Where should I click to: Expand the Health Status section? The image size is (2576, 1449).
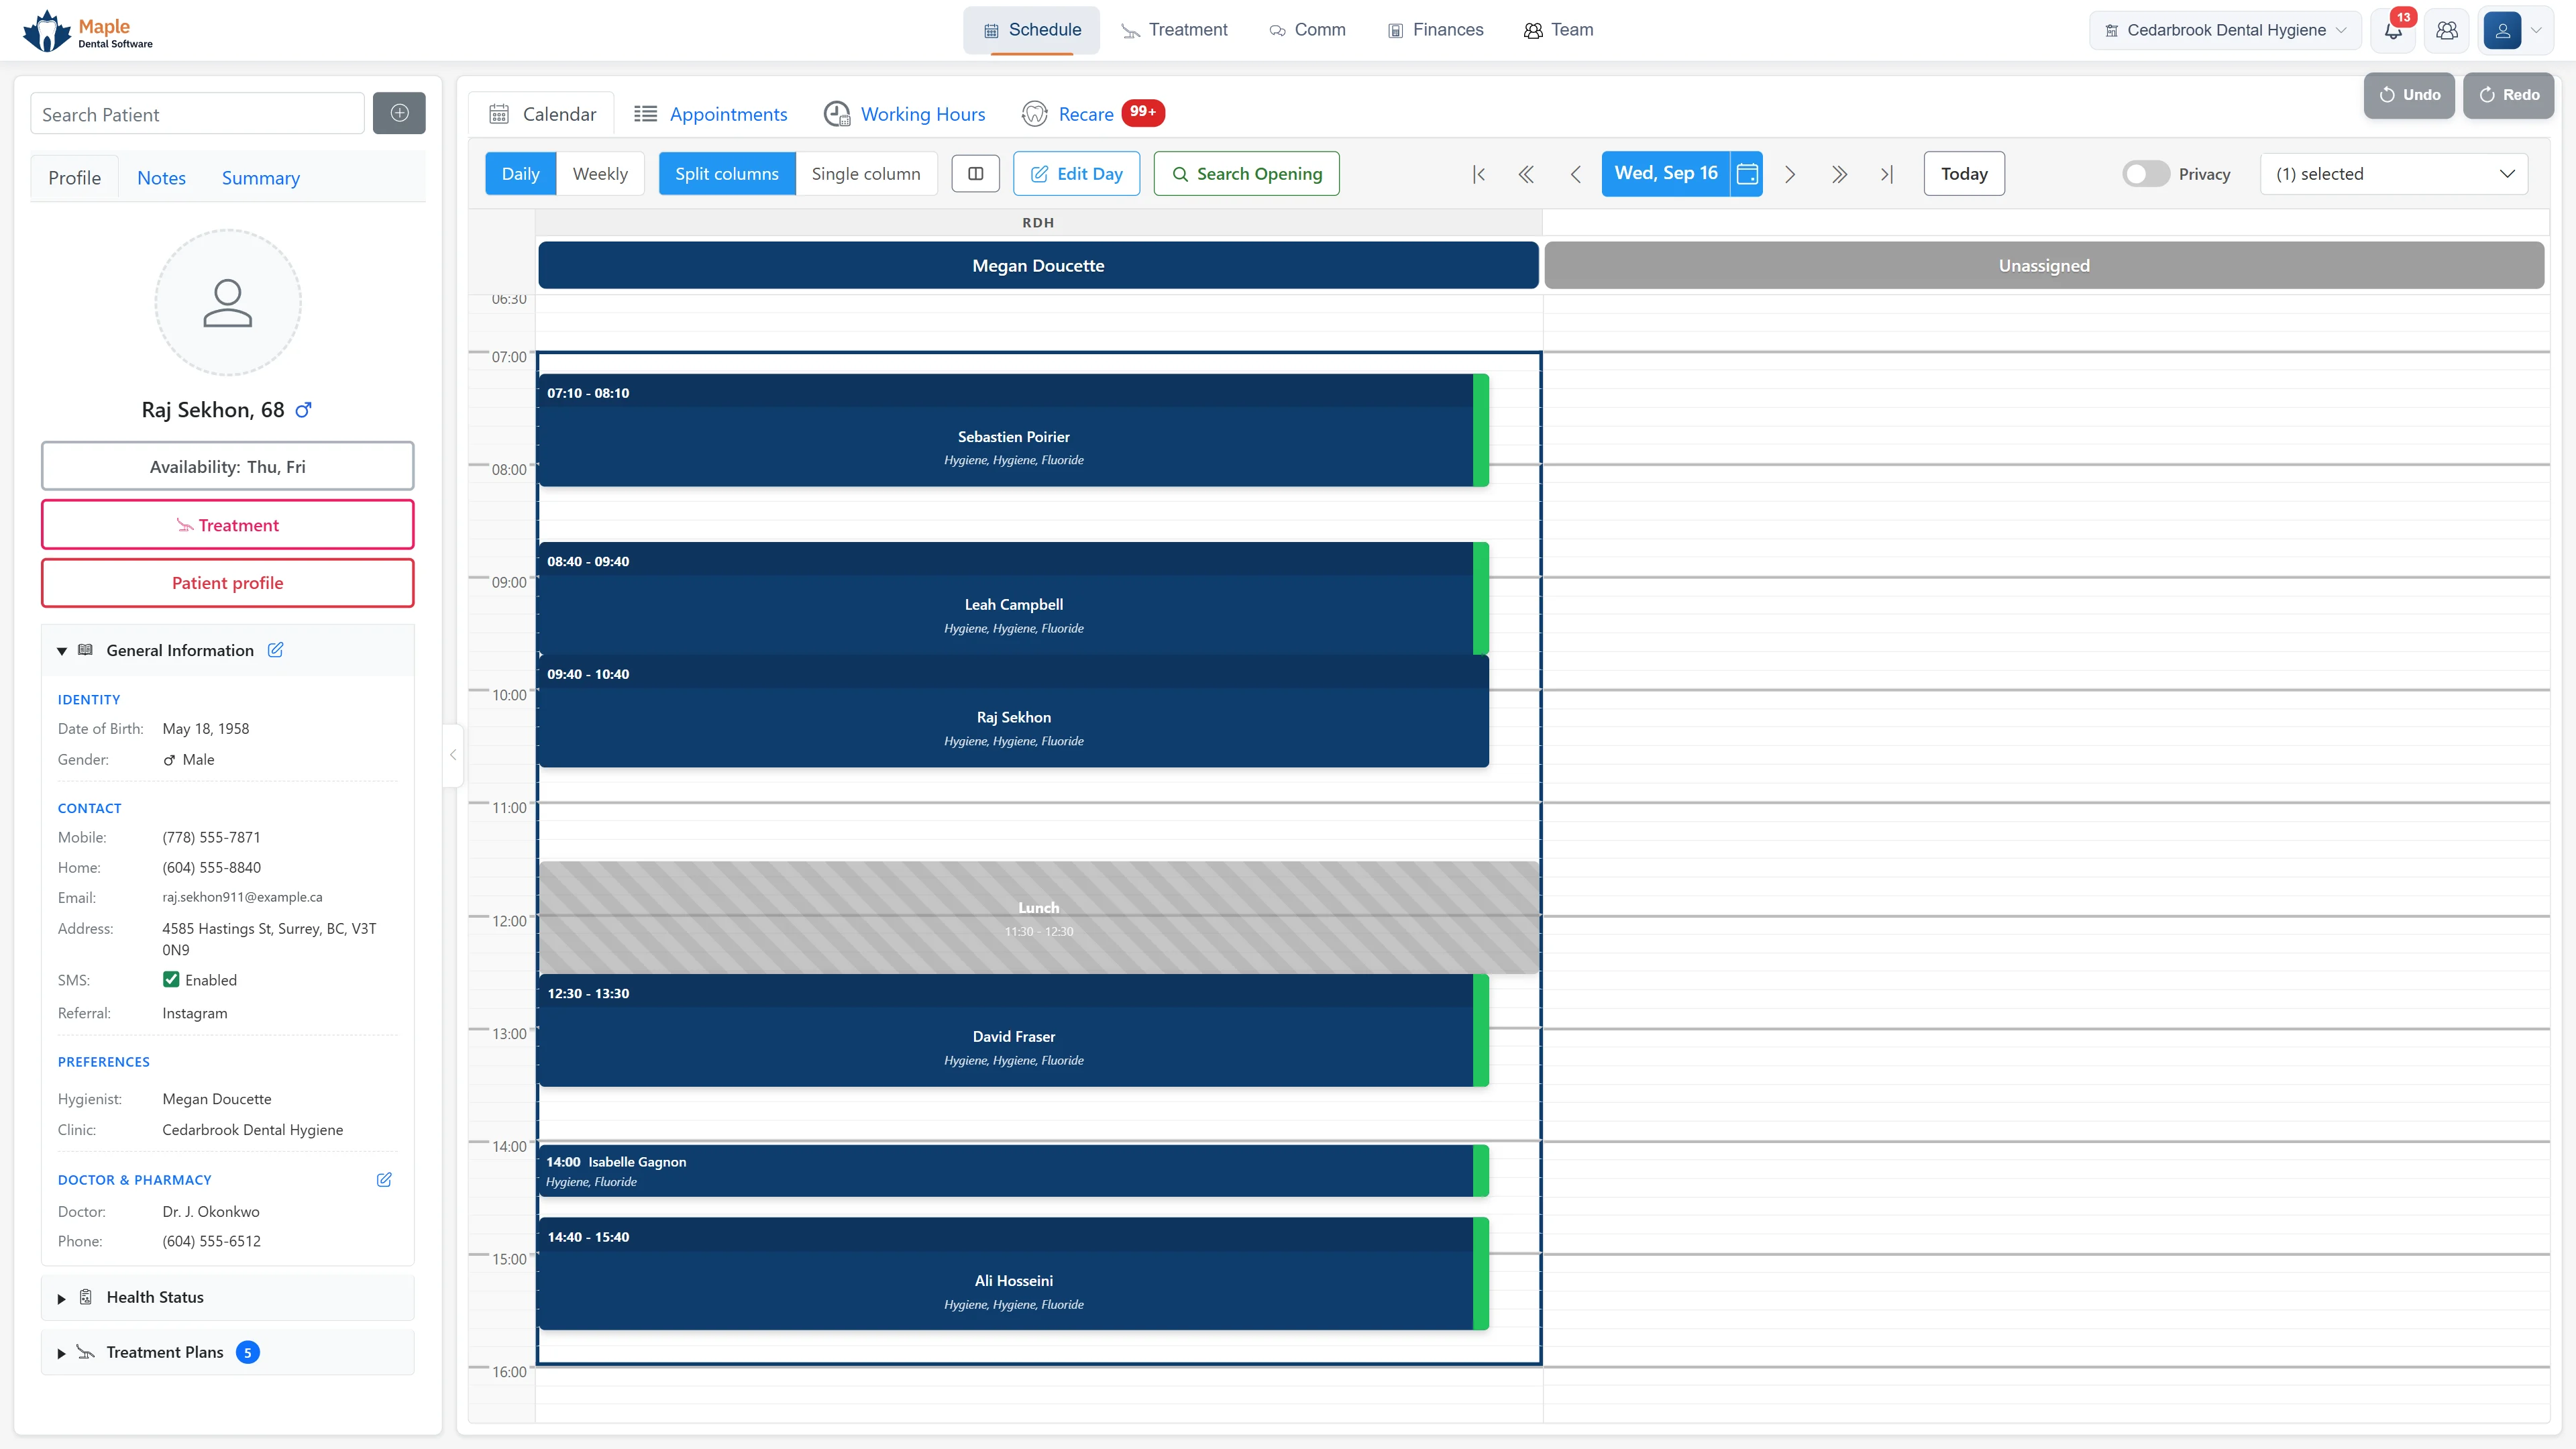pos(61,1298)
